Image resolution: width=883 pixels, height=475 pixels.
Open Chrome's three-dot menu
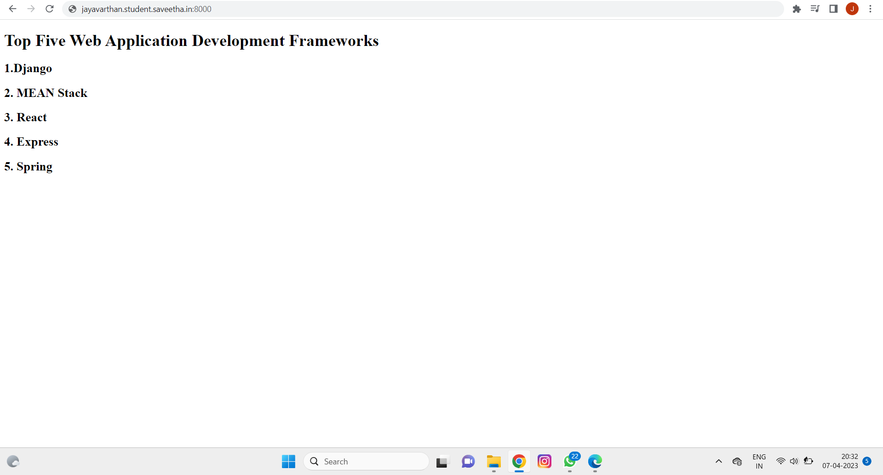(870, 9)
